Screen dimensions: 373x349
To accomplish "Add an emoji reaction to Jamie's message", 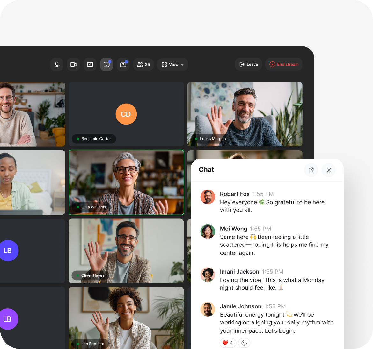I will 244,343.
